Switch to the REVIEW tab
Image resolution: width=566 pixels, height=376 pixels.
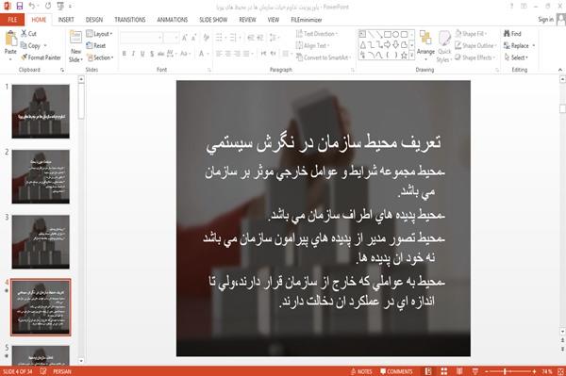pyautogui.click(x=247, y=20)
